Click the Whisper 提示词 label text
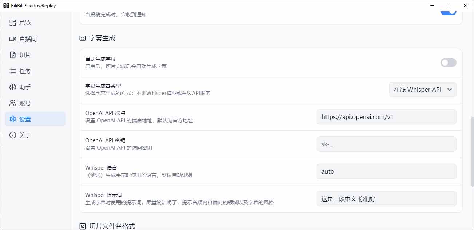Screen dimensions: 474x230 tap(104, 195)
